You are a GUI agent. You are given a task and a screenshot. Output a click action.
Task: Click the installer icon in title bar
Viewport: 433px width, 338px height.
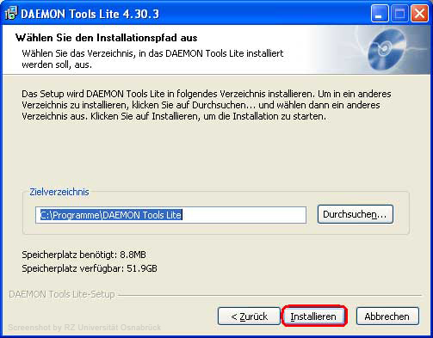(11, 13)
